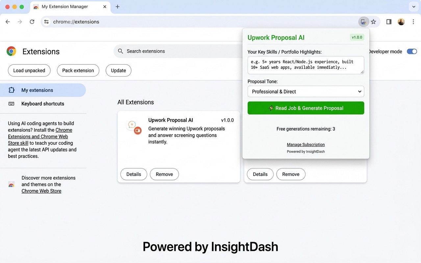Open Details for Upwork Proposal AI
Image resolution: width=421 pixels, height=263 pixels.
[x=134, y=174]
